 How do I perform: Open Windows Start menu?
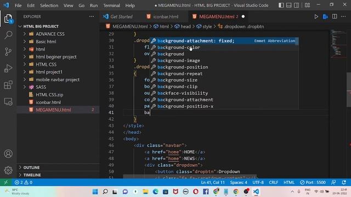pos(95,192)
